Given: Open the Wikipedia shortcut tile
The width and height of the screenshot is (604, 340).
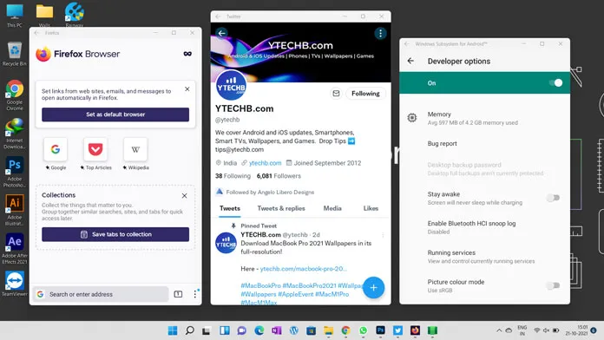Looking at the screenshot, I should pos(135,149).
